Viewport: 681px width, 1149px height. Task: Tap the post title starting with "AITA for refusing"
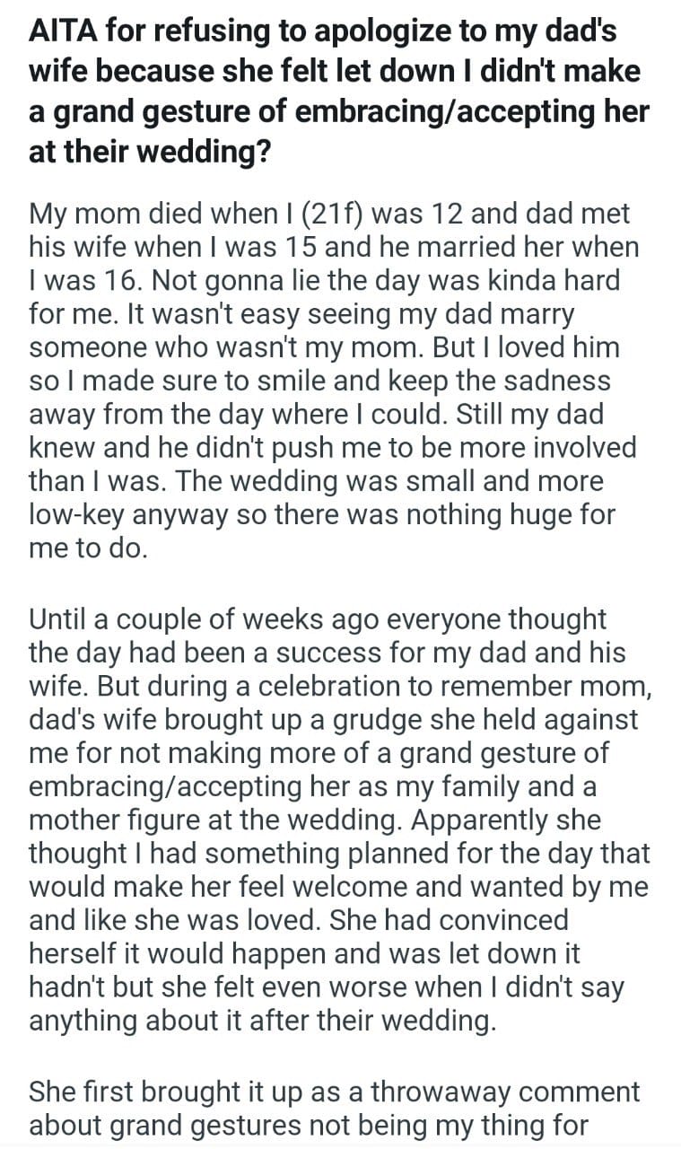(x=337, y=89)
